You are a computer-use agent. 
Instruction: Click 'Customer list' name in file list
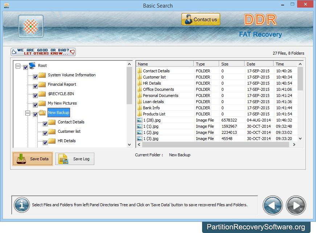coord(155,77)
